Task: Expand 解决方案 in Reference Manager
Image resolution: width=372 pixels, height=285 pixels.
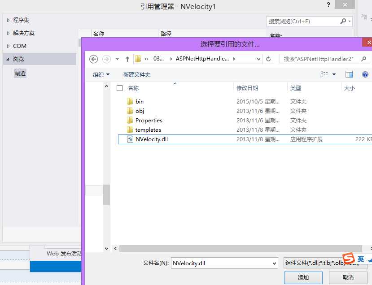Action: [x=9, y=33]
